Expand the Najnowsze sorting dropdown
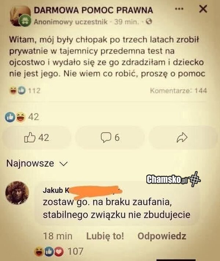Image resolution: width=220 pixels, height=261 pixels. click(37, 163)
